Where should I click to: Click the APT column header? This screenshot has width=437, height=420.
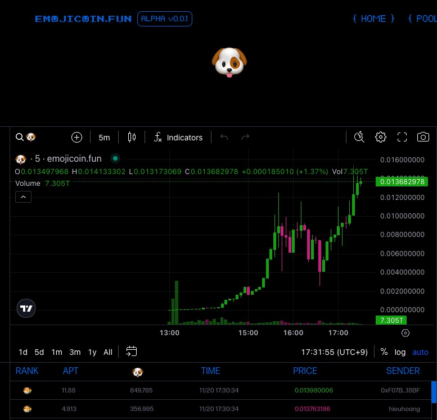[70, 371]
